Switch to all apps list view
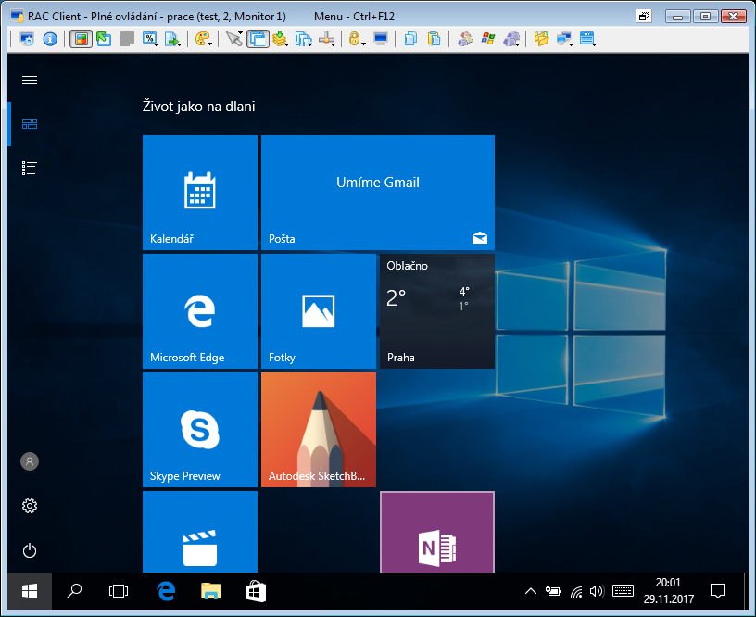756x617 pixels. (x=30, y=169)
